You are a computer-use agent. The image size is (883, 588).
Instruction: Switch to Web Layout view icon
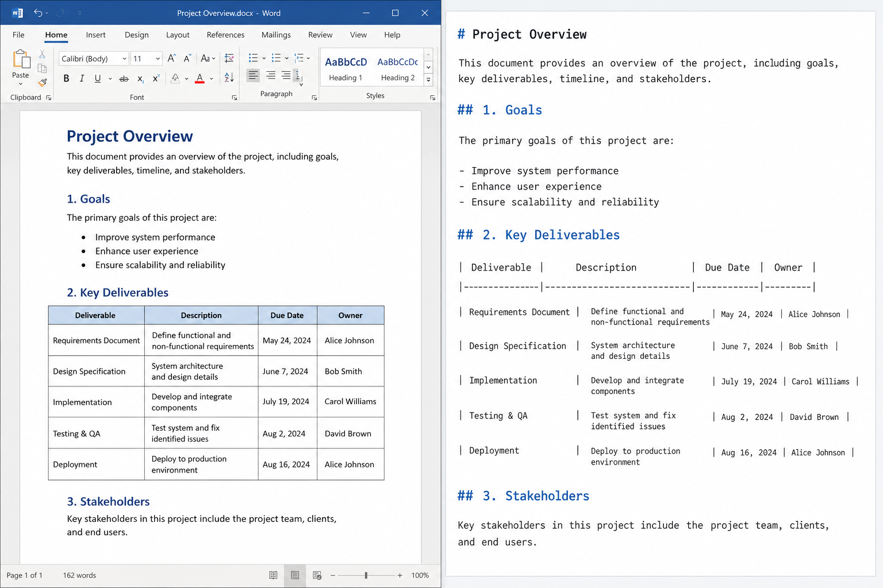pyautogui.click(x=317, y=575)
